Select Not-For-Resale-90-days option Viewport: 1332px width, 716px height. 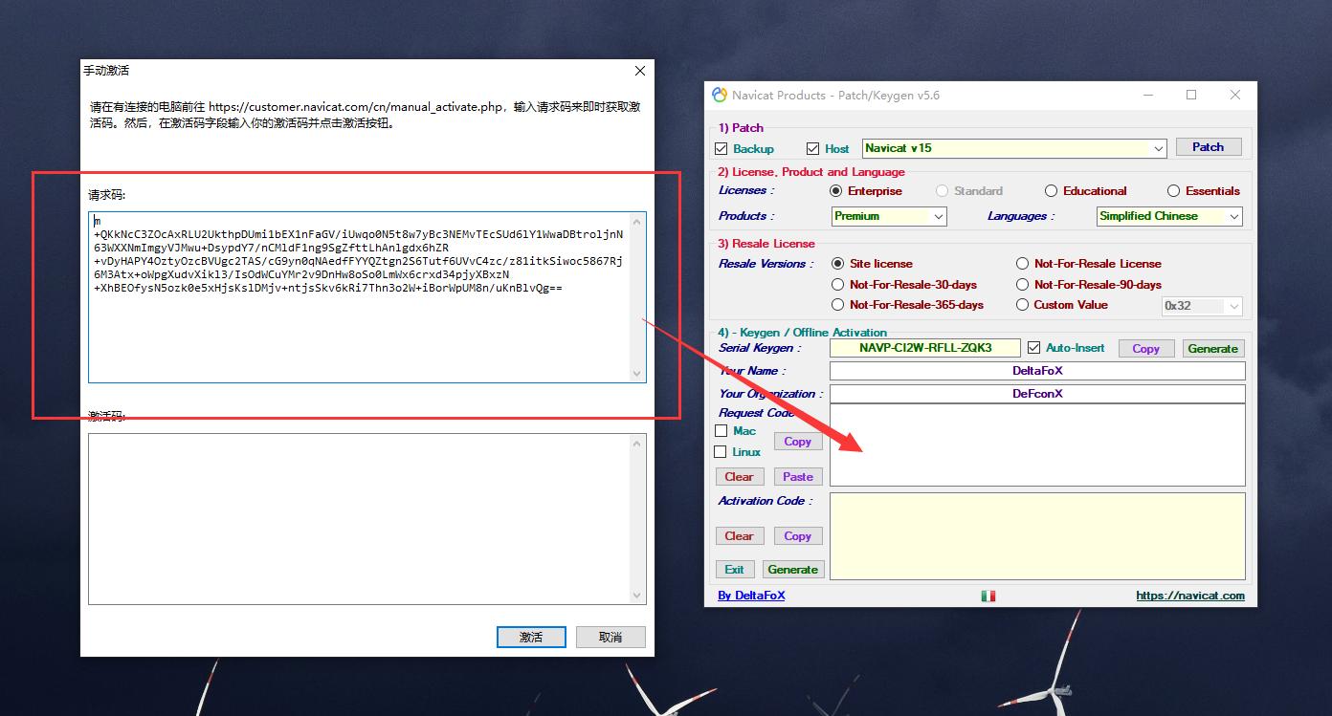1023,285
